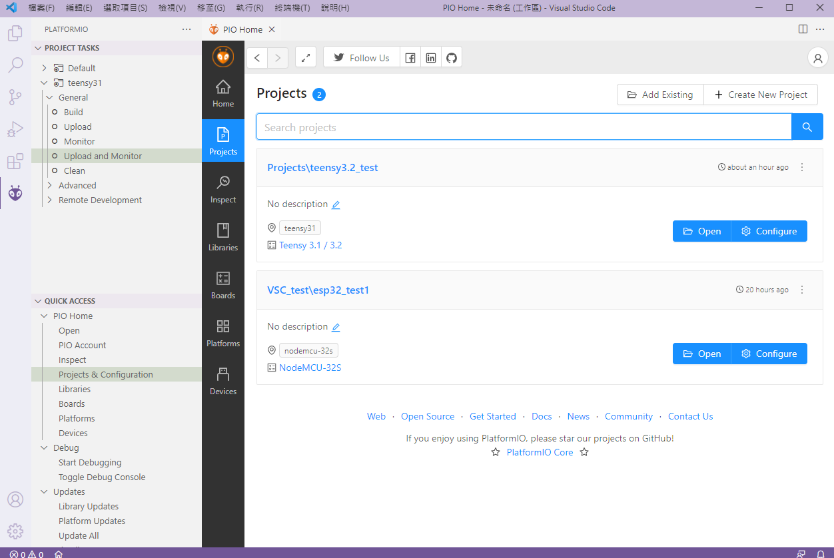Screen dimensions: 834x558
Task: Edit description of teensy3.2_test project
Action: [336, 204]
